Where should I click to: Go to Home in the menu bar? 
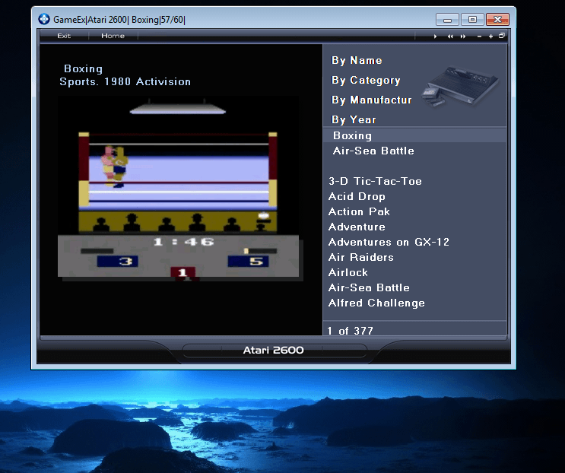click(x=113, y=36)
